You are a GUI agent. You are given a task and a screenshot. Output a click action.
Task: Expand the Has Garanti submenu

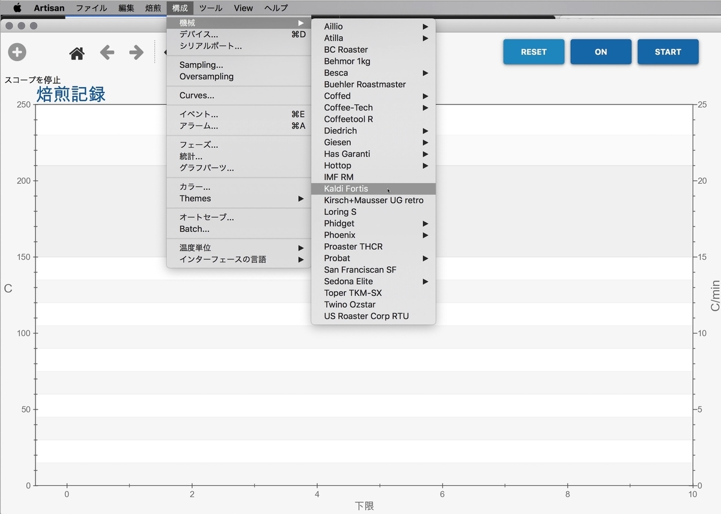(374, 154)
